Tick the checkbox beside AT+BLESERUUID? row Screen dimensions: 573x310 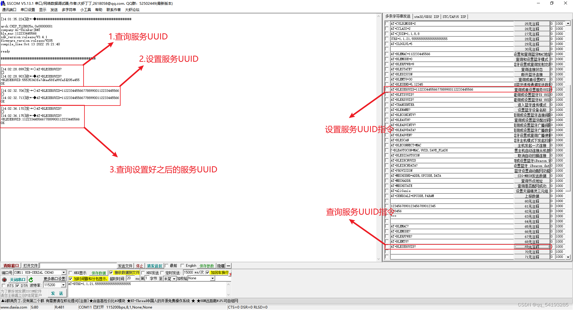[x=387, y=247]
